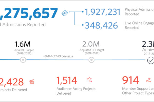
Task: Click the red hand icon beside 914
Action: 149,80
